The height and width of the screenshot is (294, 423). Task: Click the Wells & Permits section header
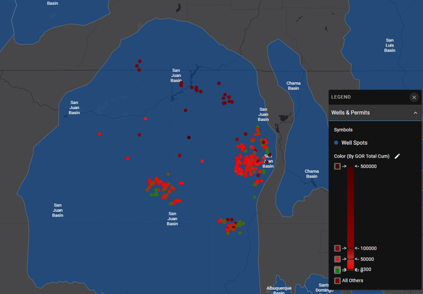point(350,113)
